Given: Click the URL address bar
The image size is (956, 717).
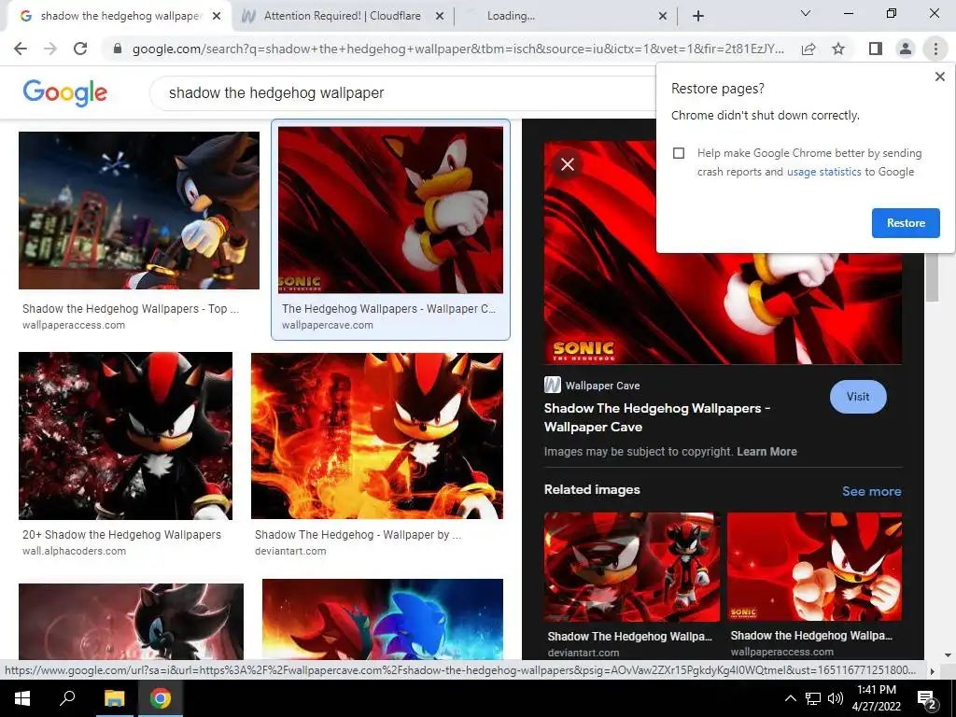Looking at the screenshot, I should (457, 49).
